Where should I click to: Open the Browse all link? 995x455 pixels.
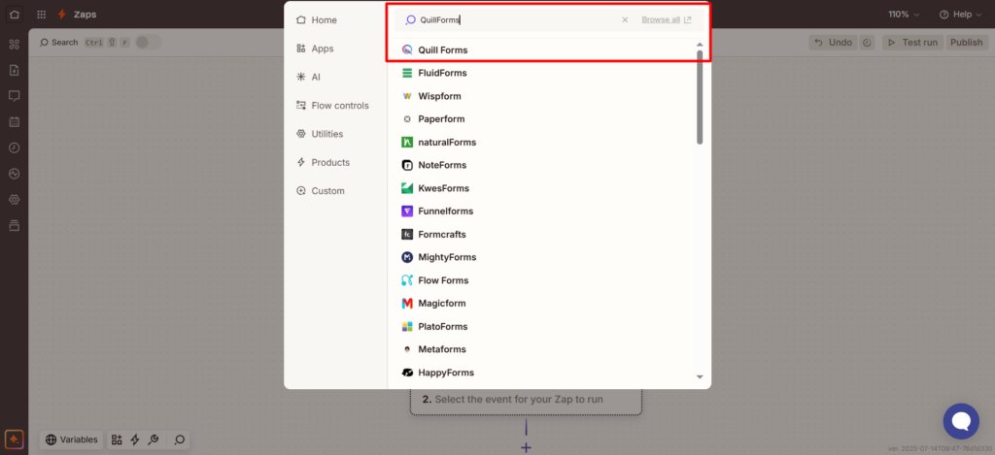(x=667, y=19)
